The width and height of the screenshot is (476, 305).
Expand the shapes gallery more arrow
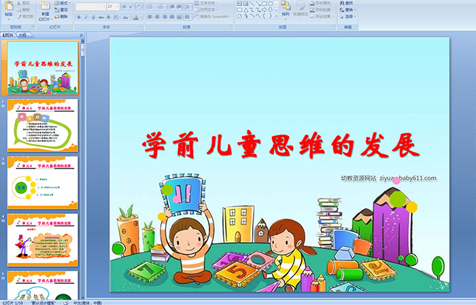pos(276,16)
